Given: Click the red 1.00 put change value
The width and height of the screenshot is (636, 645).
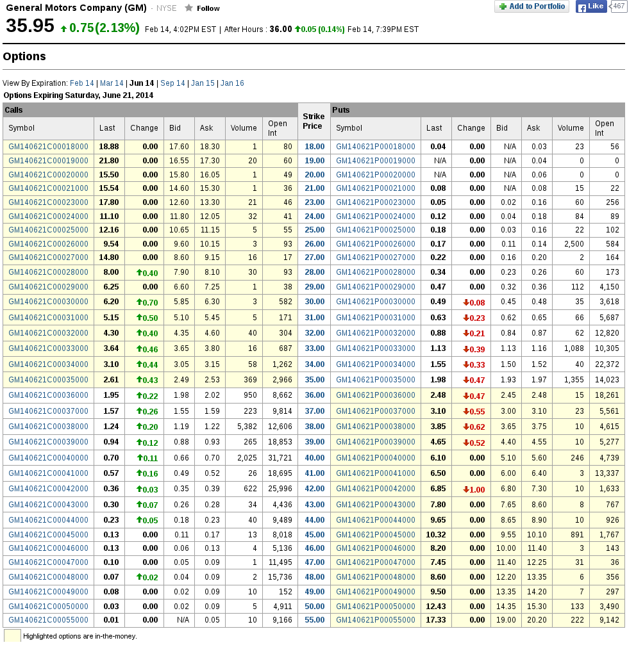Looking at the screenshot, I should pyautogui.click(x=474, y=489).
